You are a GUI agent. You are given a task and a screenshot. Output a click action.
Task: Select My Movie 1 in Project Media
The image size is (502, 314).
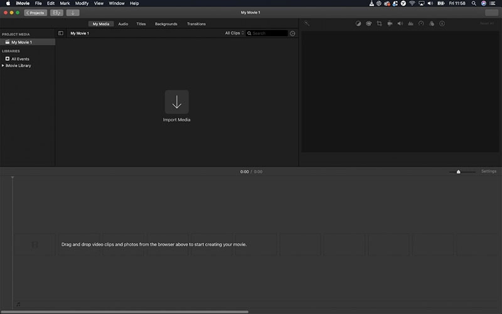coord(28,42)
